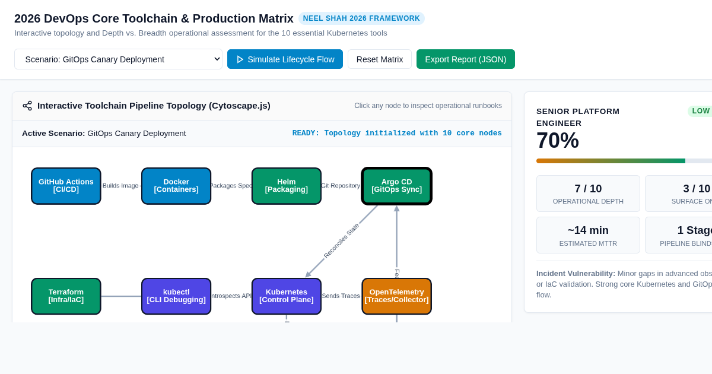Click the 1 Stage Pipeline Blind card
Screen dimensions: 712x374
(679, 235)
